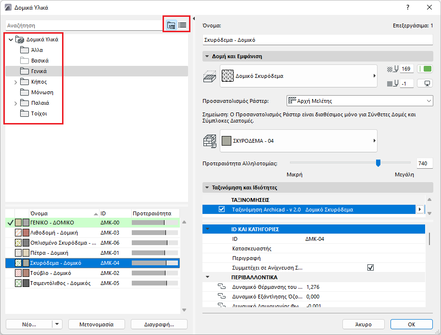
Task: Sort list by Όνομα column header
Action: click(x=64, y=213)
